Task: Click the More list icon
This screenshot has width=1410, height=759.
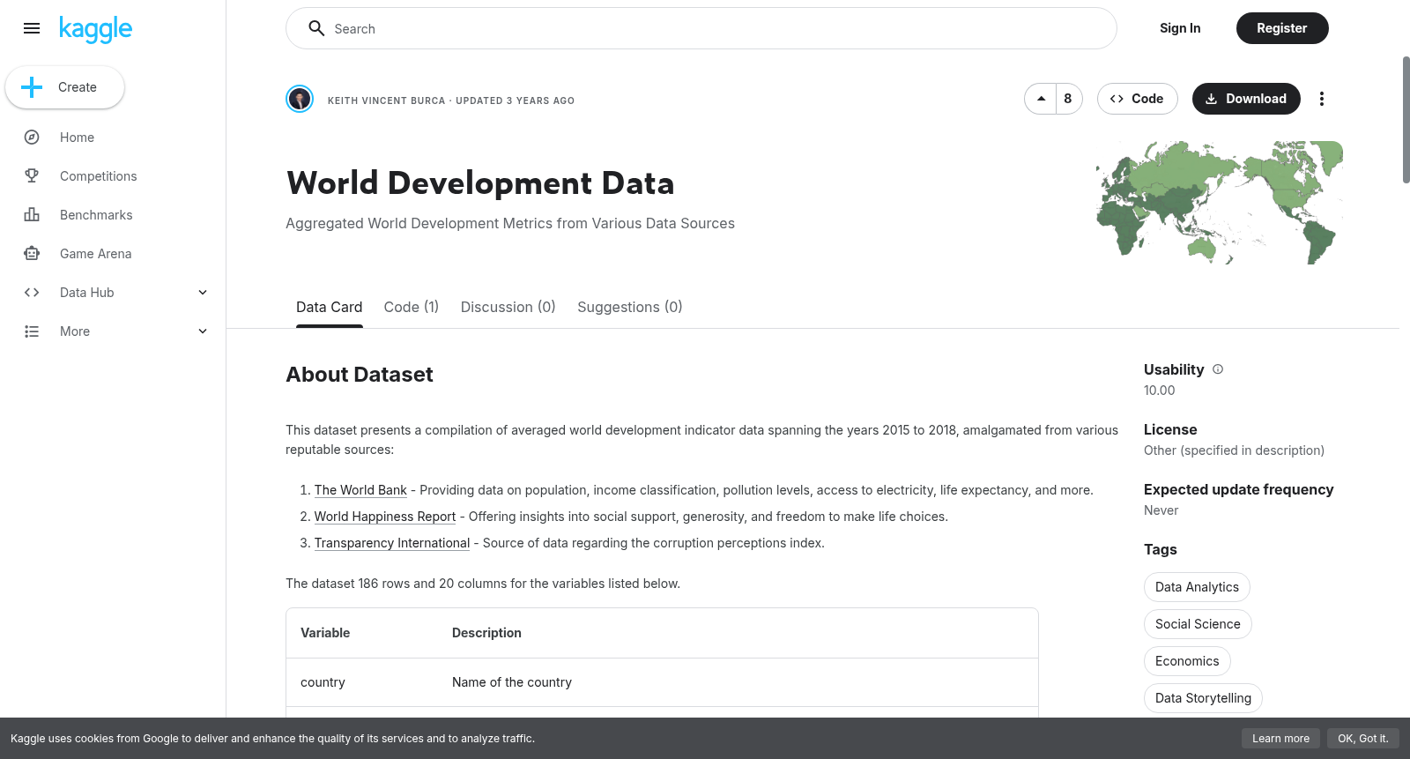Action: click(x=32, y=331)
